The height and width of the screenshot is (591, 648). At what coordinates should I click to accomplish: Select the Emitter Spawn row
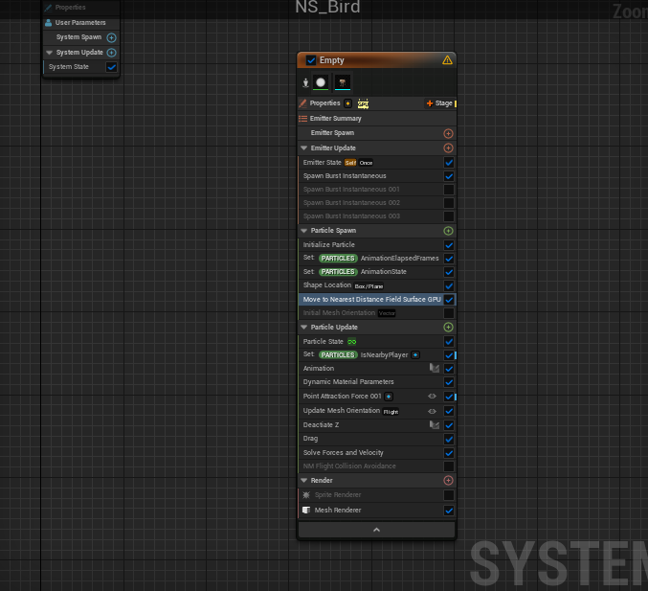(x=376, y=133)
